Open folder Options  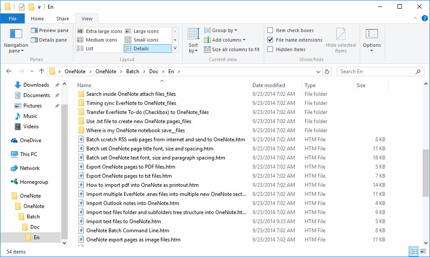371,41
